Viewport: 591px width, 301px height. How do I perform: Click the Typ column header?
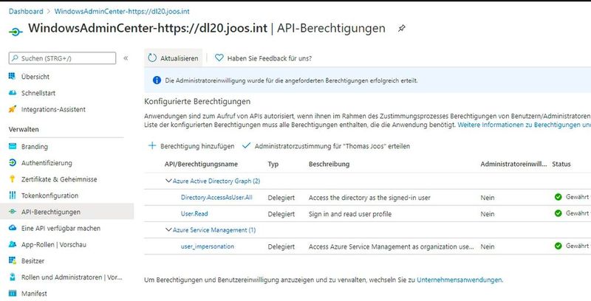click(x=273, y=164)
